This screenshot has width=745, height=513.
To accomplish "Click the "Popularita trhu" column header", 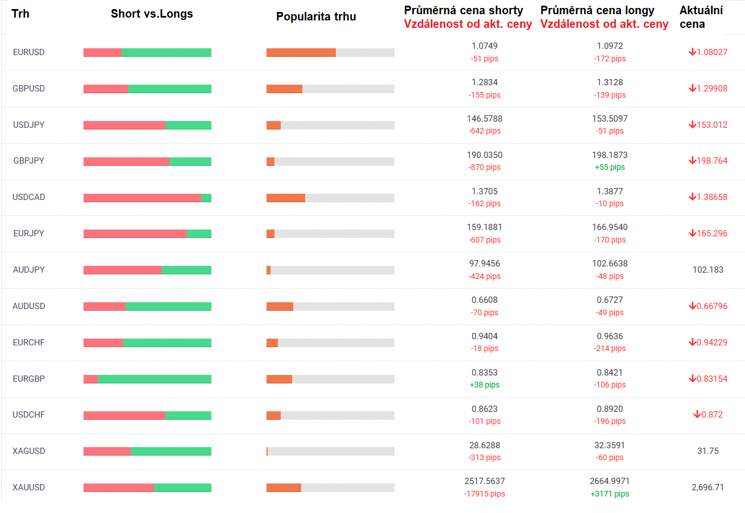I will point(316,17).
